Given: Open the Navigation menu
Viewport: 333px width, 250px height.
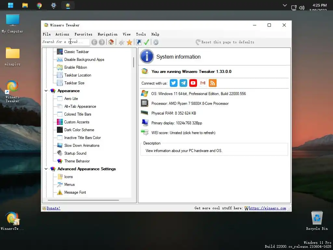Looking at the screenshot, I should (107, 34).
